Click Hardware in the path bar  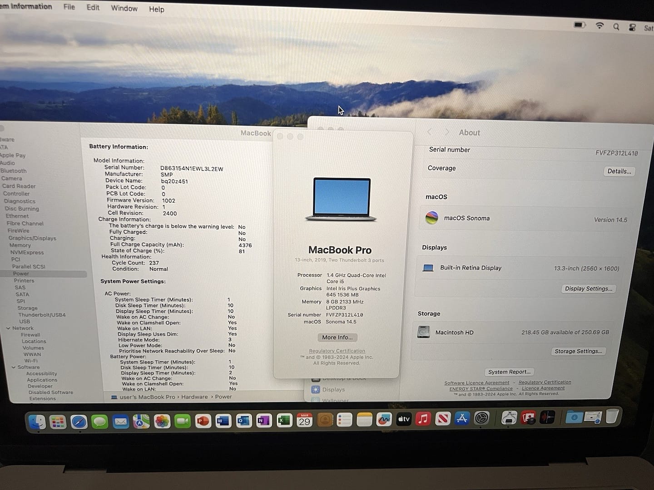point(194,397)
